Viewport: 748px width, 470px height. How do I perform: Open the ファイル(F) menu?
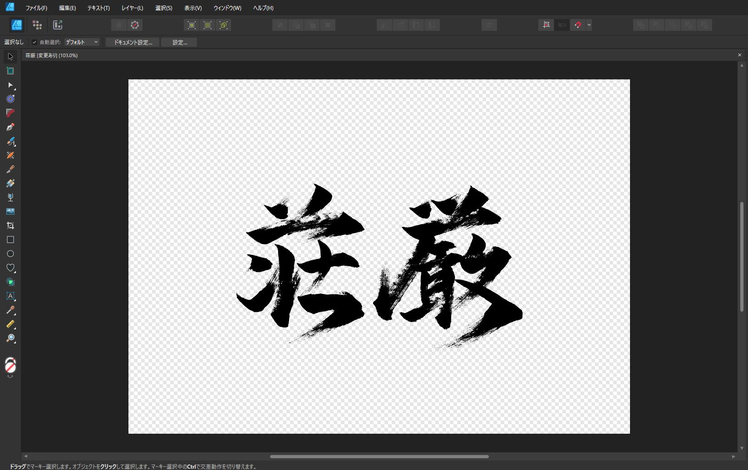36,8
